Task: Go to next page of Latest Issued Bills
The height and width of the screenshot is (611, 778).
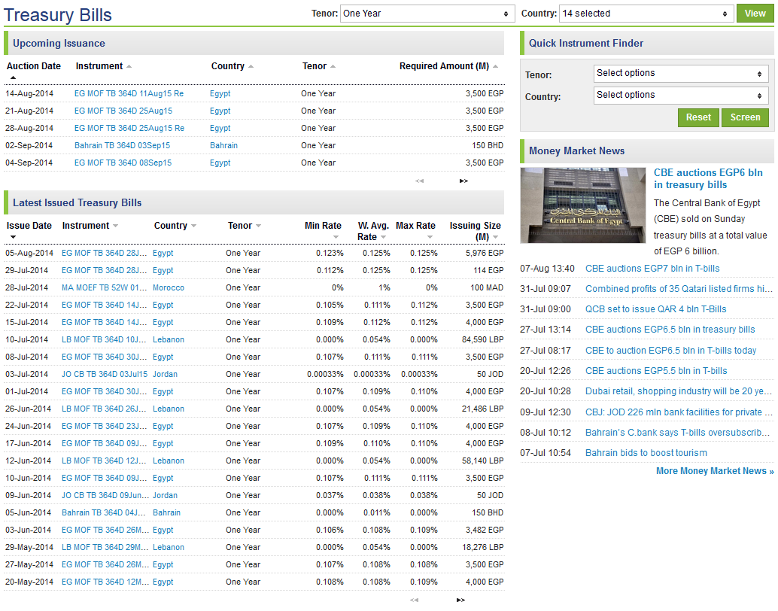Action: [461, 600]
